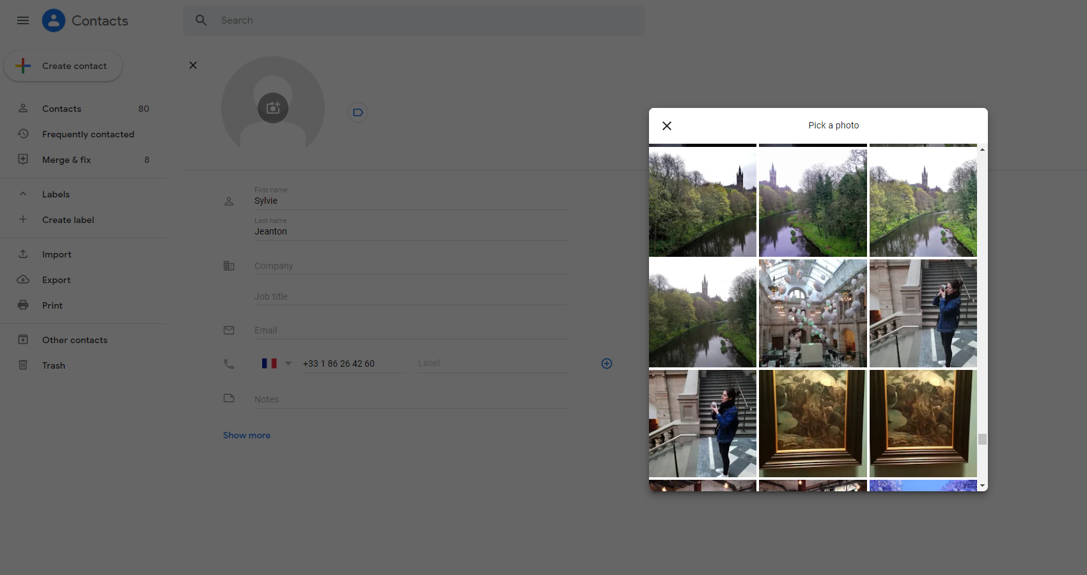Viewport: 1087px width, 575px height.
Task: Close the contact edit form
Action: (193, 65)
